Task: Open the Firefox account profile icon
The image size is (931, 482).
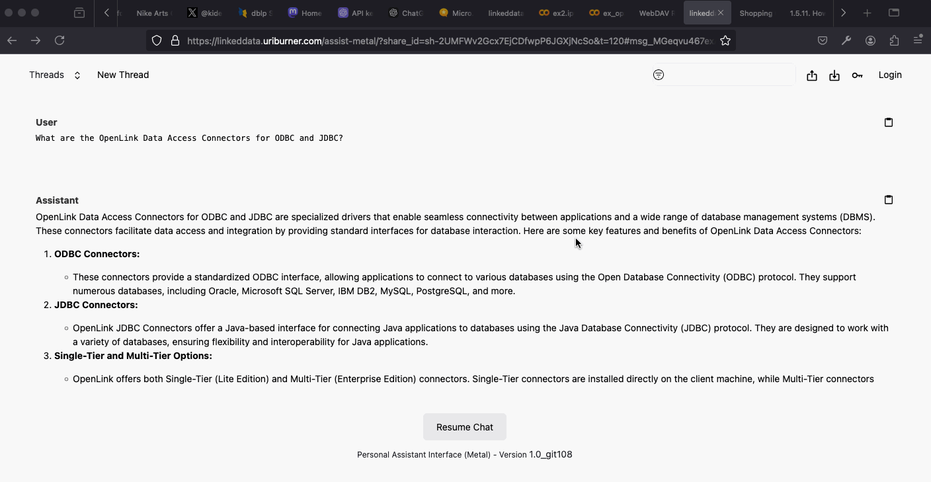Action: tap(870, 40)
